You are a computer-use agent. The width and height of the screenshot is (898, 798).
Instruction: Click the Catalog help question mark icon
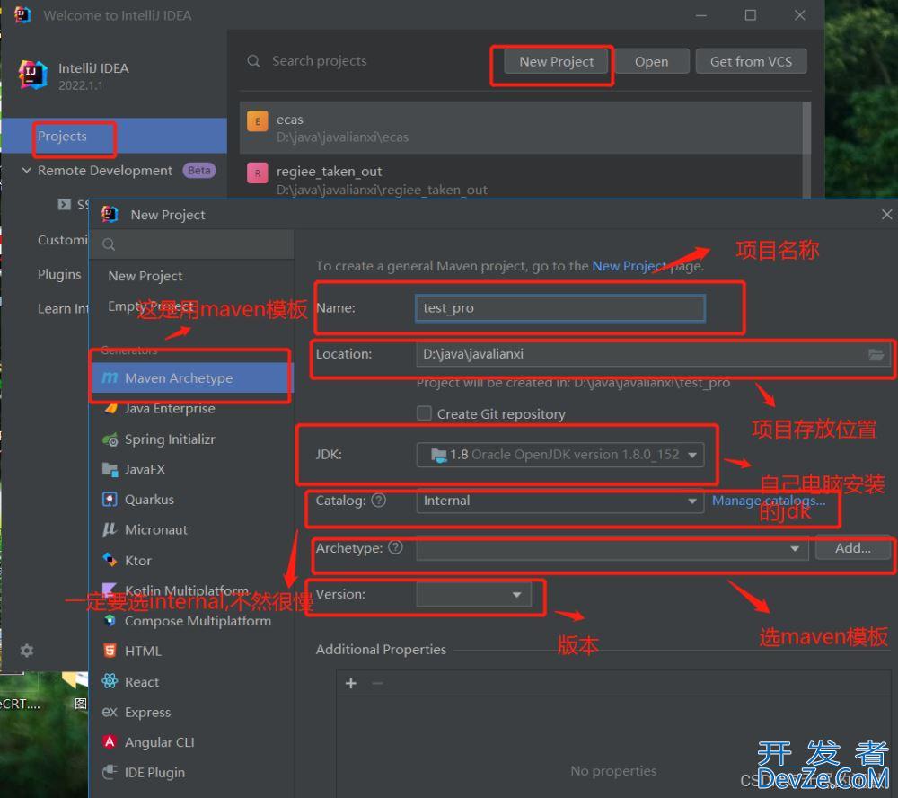(379, 501)
